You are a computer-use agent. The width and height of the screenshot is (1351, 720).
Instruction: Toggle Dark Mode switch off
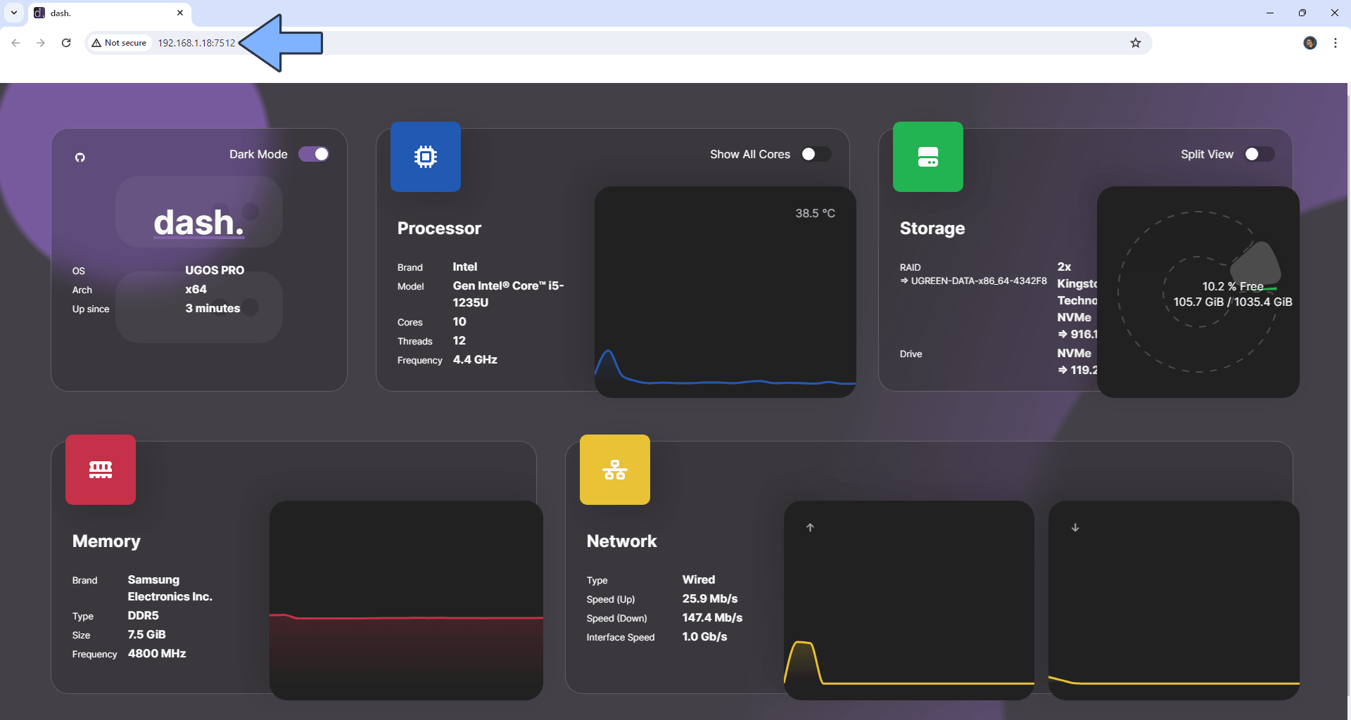(314, 154)
